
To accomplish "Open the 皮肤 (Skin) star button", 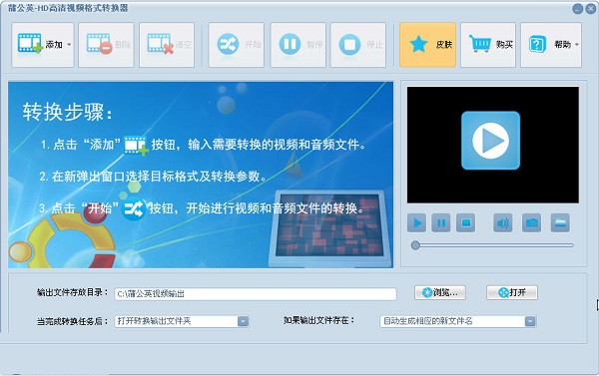I will click(x=428, y=45).
